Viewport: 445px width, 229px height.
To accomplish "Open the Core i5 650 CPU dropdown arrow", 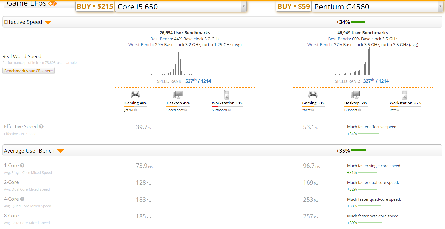I will 244,6.
